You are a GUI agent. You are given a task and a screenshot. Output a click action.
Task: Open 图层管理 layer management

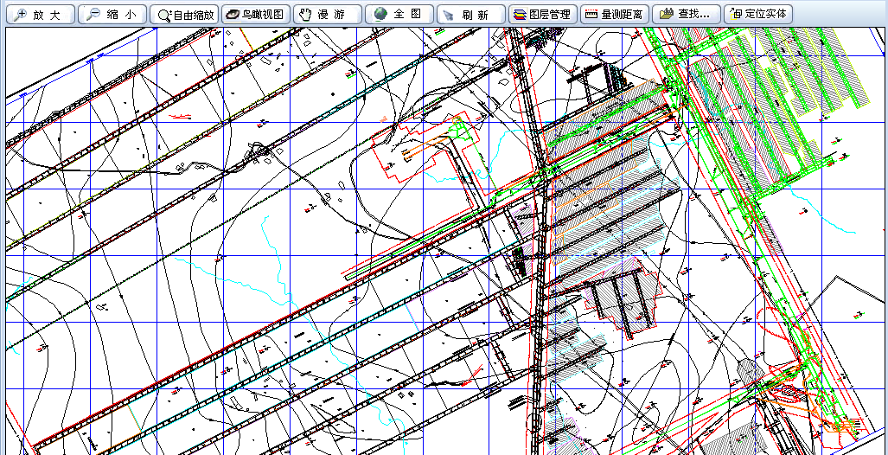tap(542, 14)
